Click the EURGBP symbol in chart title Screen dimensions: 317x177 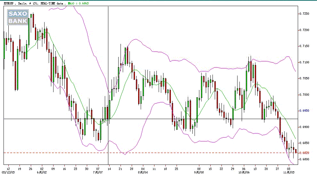(x=9, y=4)
